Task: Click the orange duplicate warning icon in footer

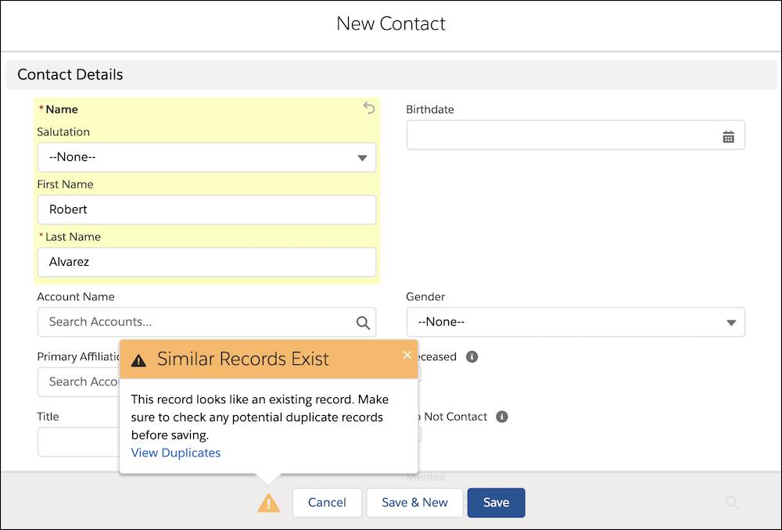Action: (x=269, y=503)
